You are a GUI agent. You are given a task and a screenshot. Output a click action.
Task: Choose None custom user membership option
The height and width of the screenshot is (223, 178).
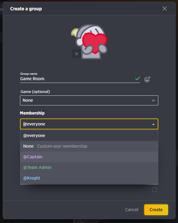point(89,146)
